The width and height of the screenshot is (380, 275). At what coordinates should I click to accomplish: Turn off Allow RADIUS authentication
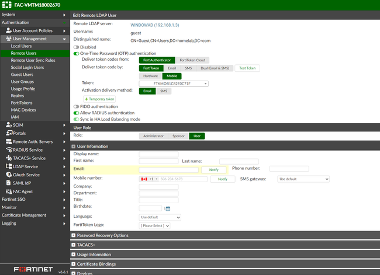point(76,113)
